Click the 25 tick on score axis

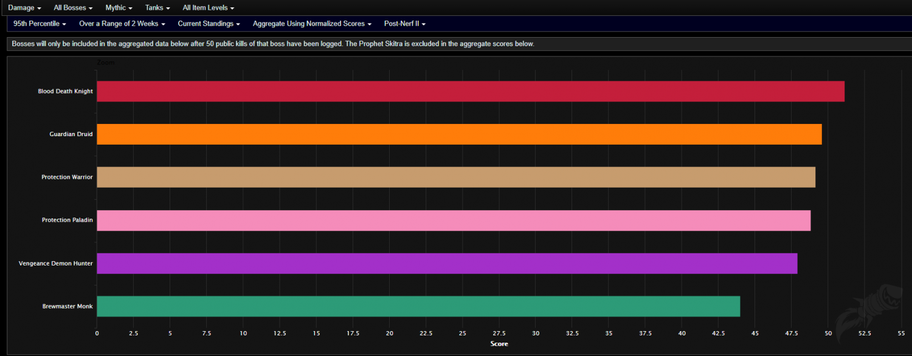click(x=463, y=333)
